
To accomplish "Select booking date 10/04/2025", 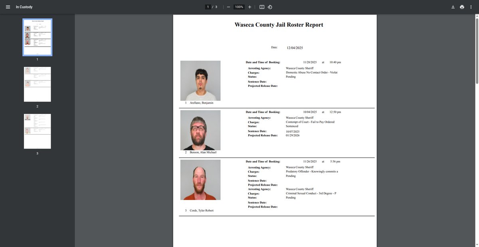I will 310,112.
